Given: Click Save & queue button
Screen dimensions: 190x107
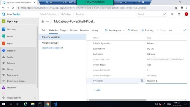Looking at the screenshot, I should point(113,30).
